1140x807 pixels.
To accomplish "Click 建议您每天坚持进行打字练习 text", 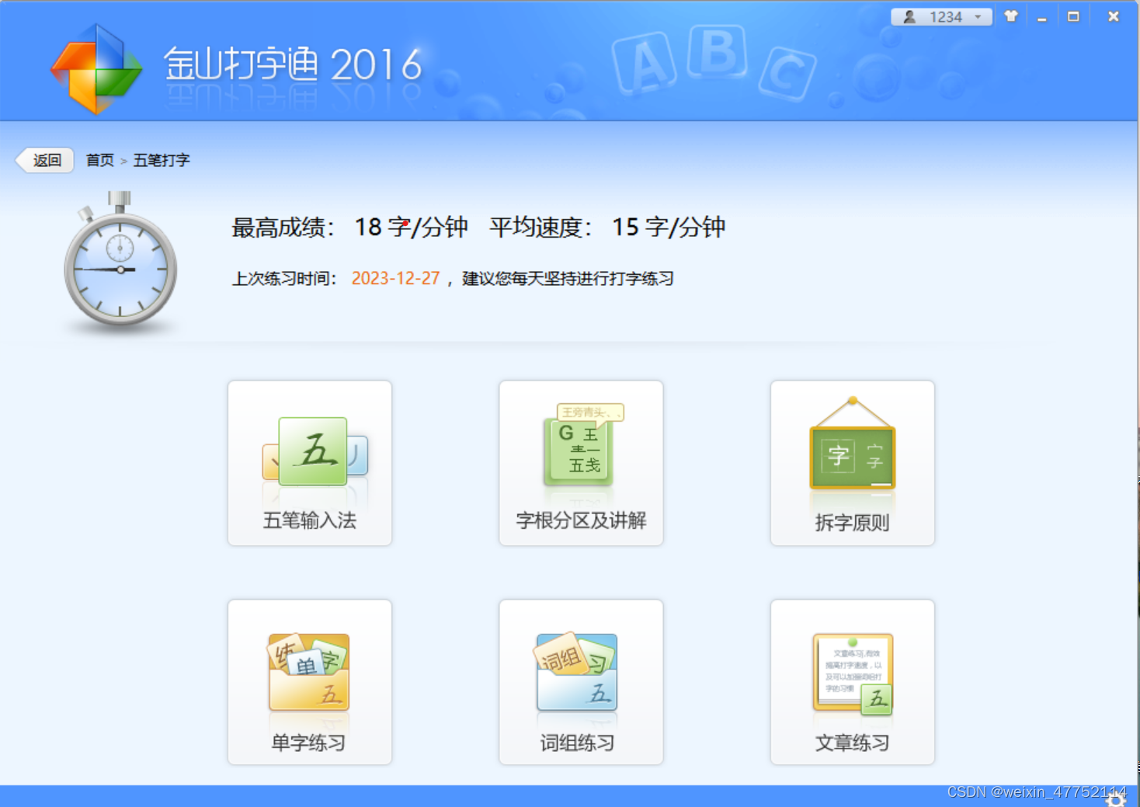I will coord(568,278).
